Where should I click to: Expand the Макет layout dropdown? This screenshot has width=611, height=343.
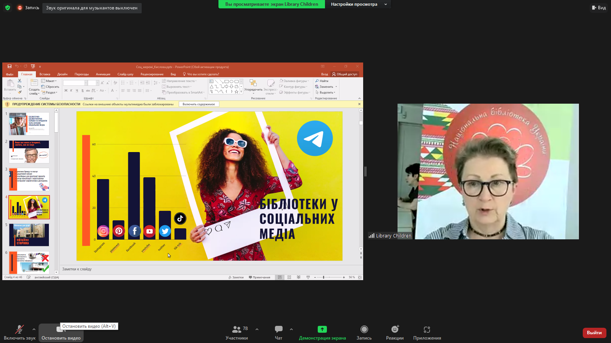[x=49, y=81]
